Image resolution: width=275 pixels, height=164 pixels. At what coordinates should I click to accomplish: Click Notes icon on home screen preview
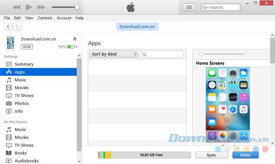(212, 97)
